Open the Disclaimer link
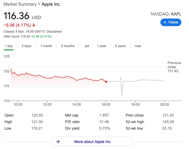189x149 pixels. [55, 32]
